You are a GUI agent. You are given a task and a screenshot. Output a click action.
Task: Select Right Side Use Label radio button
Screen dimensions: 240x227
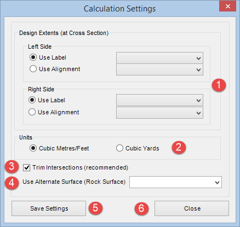[32, 100]
